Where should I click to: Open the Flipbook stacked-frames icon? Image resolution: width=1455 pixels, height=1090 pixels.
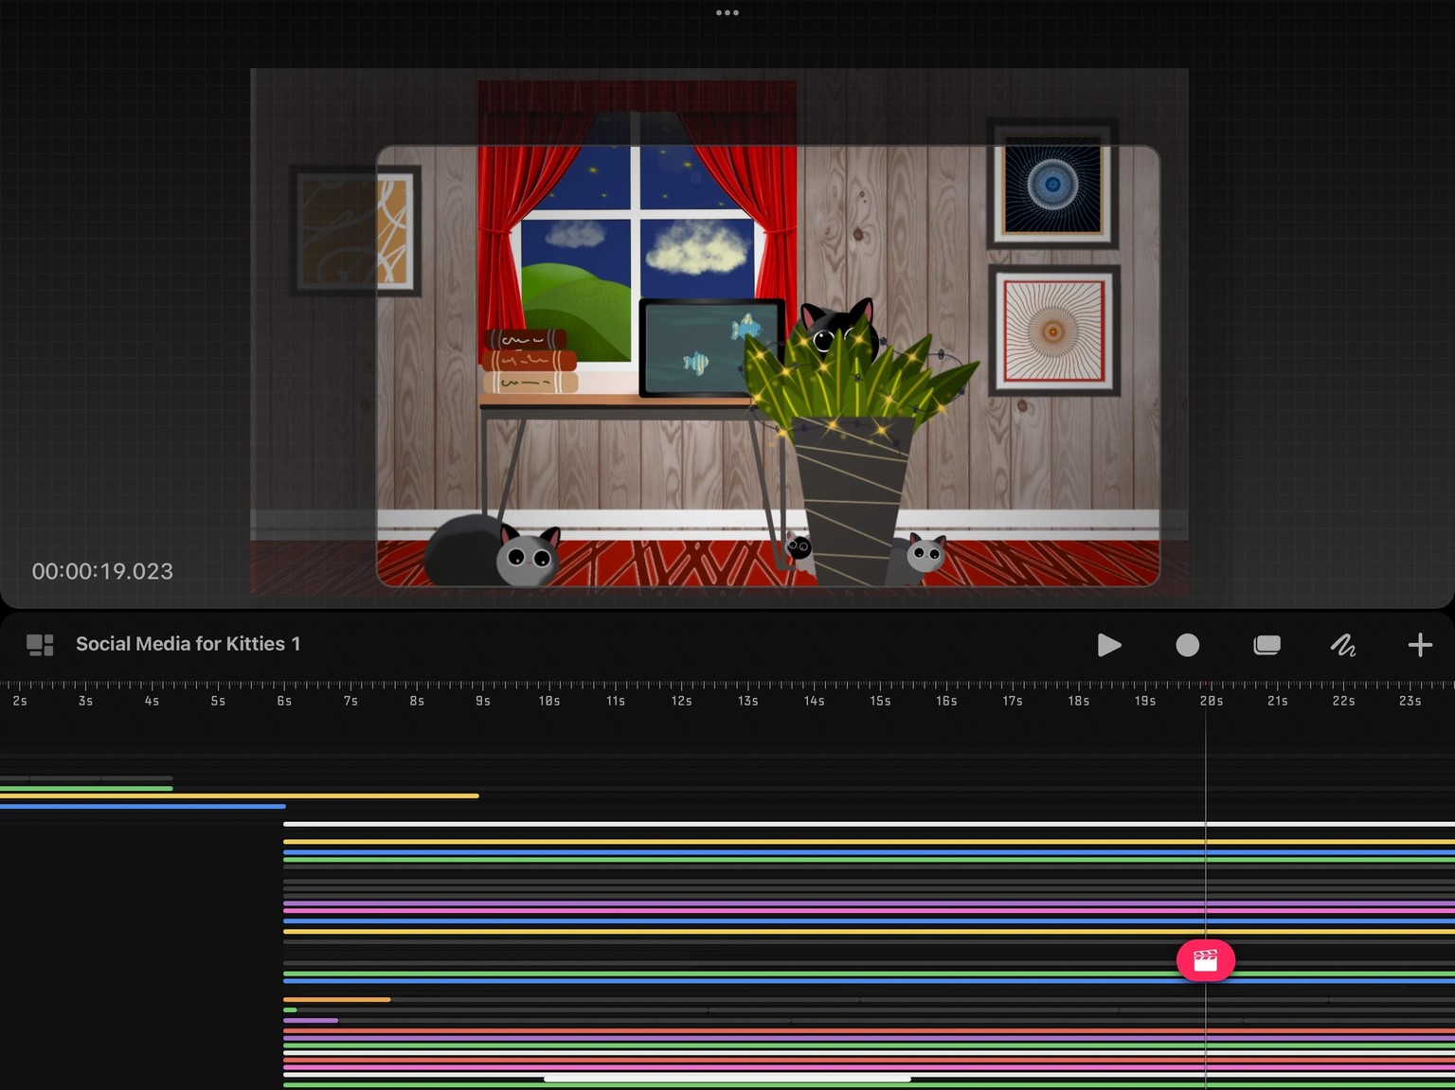tap(1266, 645)
